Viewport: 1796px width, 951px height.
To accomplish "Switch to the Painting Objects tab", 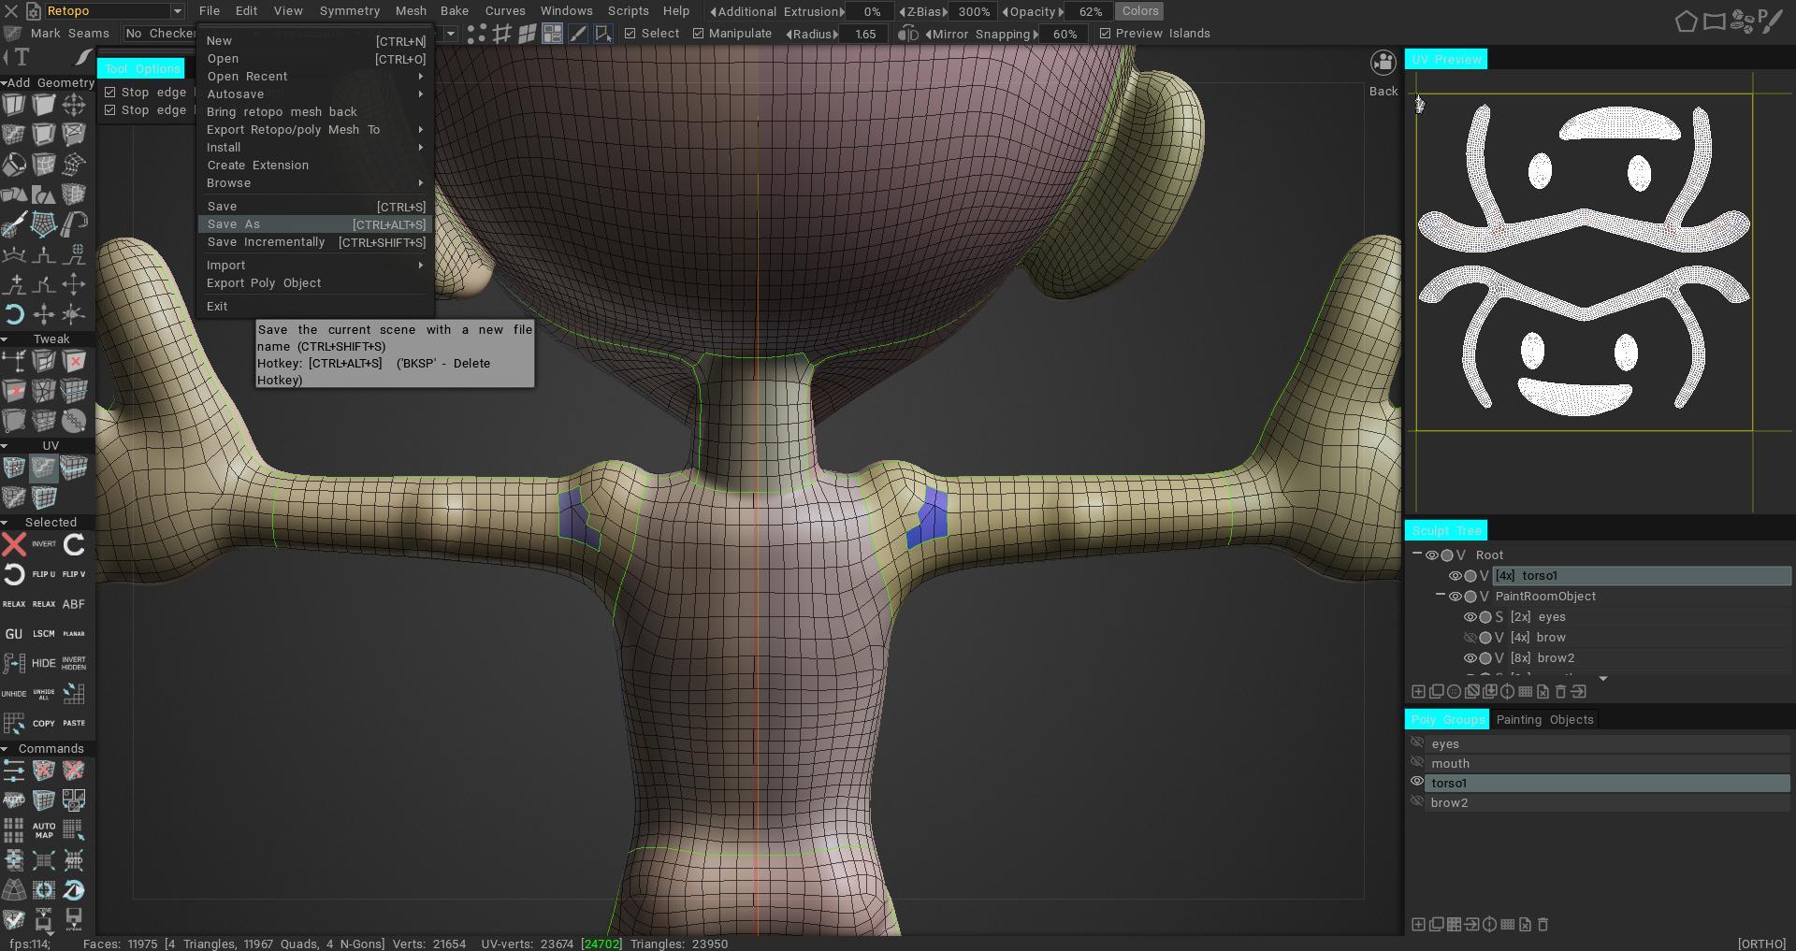I will 1544,719.
